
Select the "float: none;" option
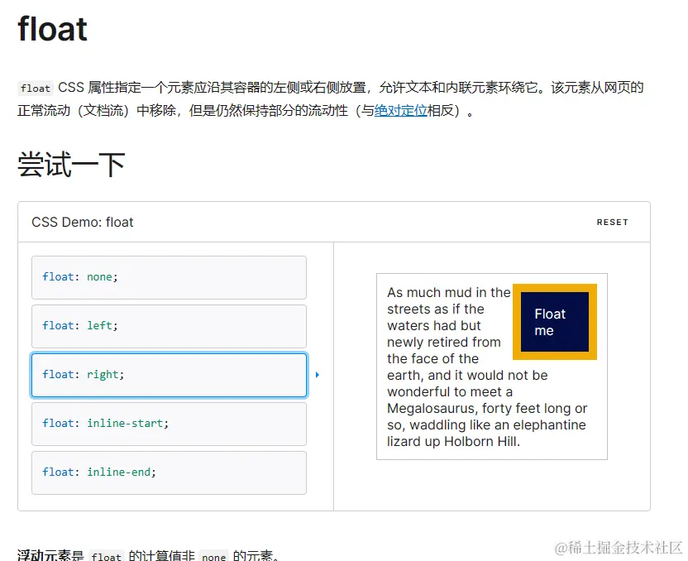pos(169,276)
